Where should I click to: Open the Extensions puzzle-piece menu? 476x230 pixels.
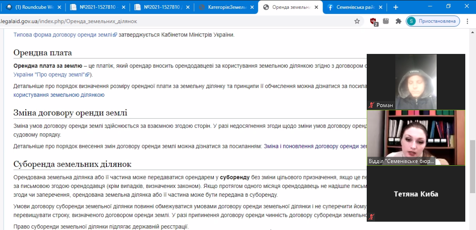tap(398, 21)
